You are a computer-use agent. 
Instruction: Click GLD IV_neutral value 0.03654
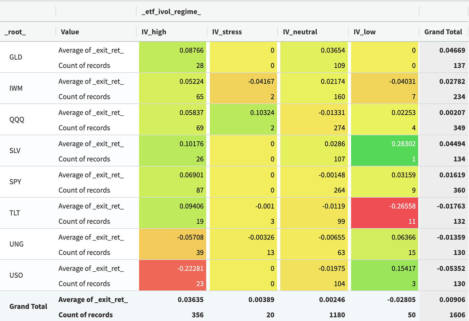click(333, 50)
